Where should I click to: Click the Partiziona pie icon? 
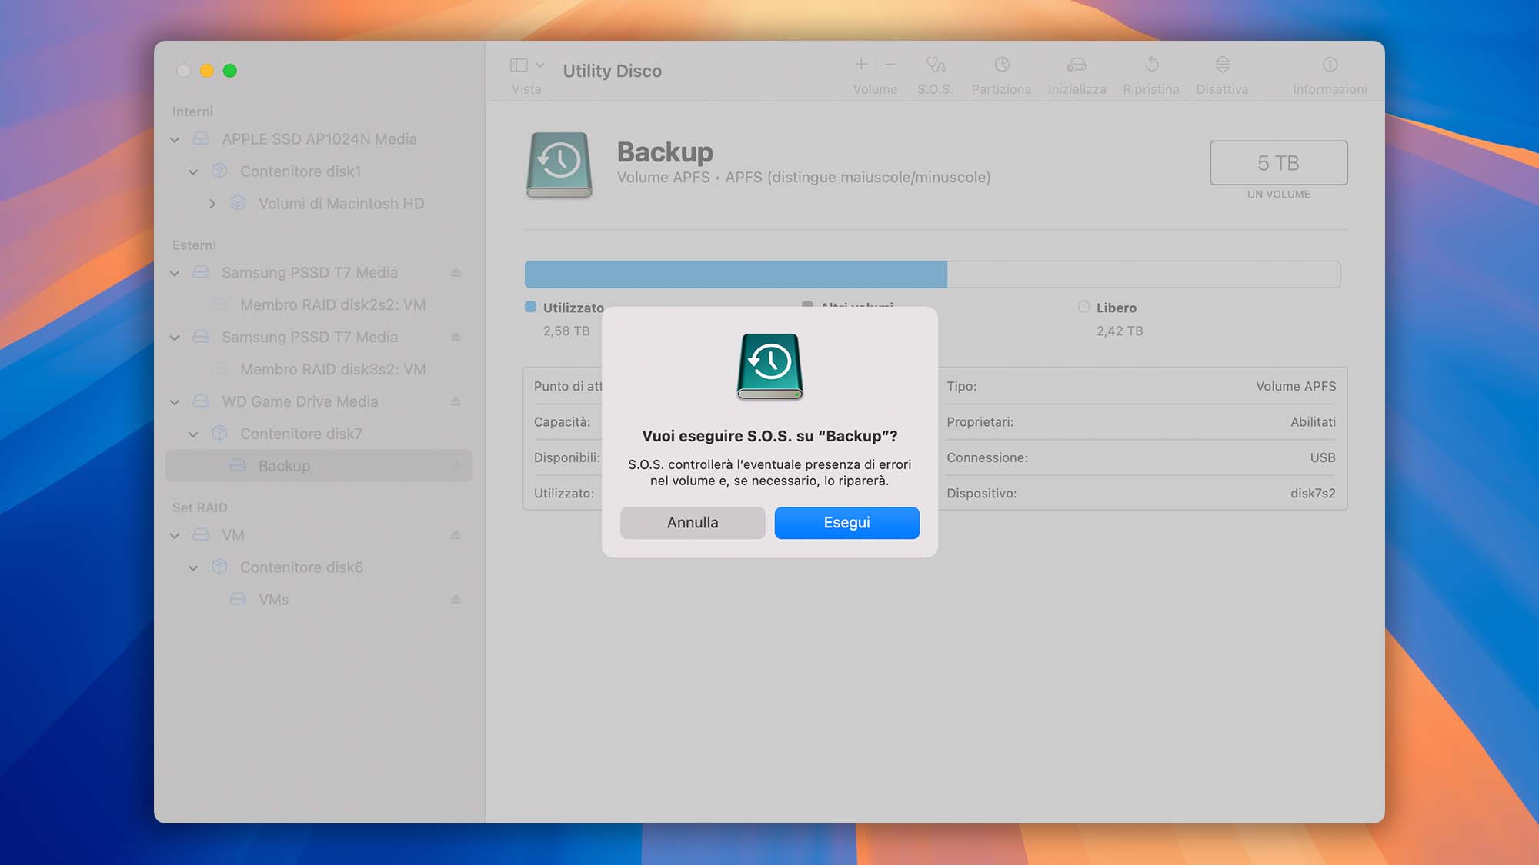click(1001, 65)
